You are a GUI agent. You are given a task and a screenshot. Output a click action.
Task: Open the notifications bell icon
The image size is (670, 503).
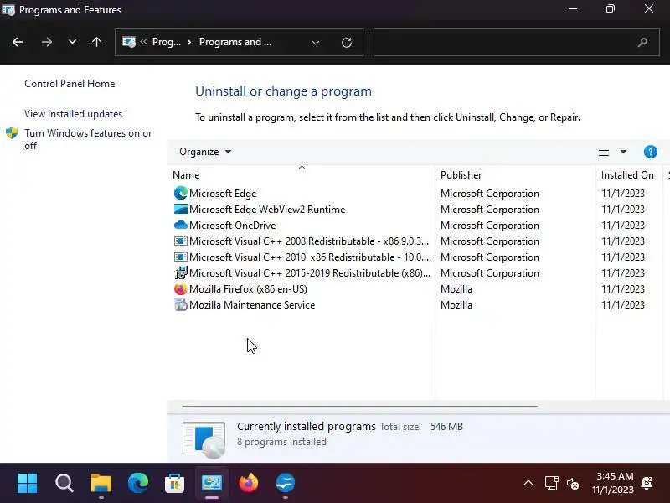tap(647, 484)
